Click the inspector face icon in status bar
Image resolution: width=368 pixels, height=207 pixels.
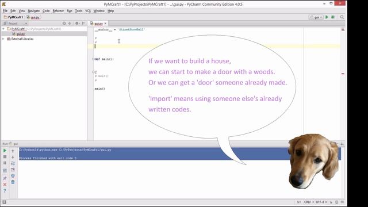click(x=337, y=202)
